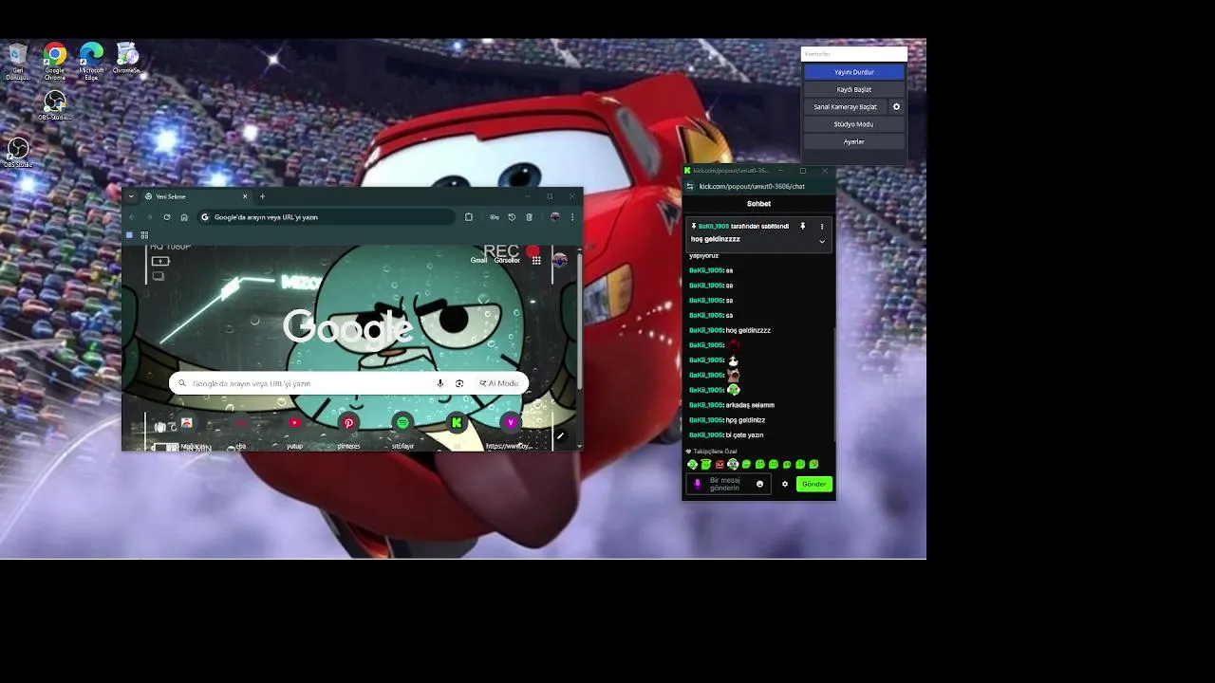This screenshot has height=683, width=1215.
Task: Click the Takipçilere Özel label
Action: [x=715, y=452]
